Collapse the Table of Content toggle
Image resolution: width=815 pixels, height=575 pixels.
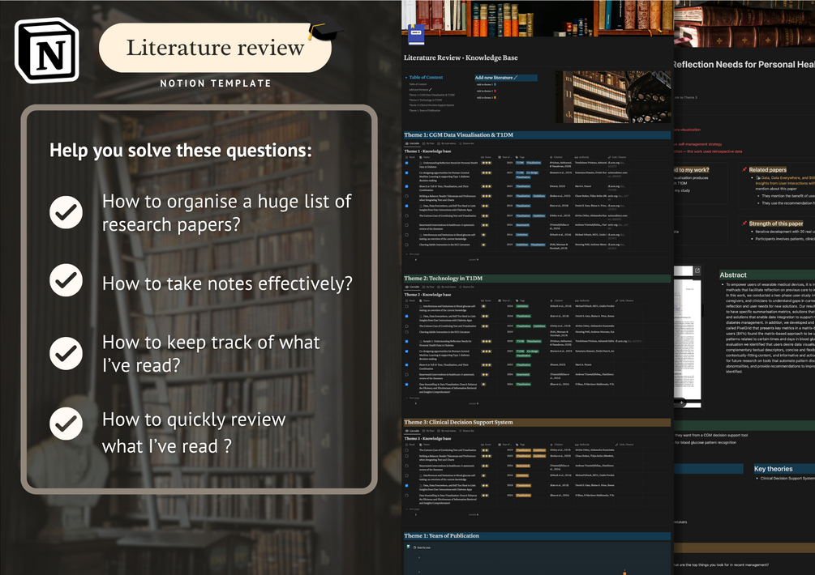[406, 77]
